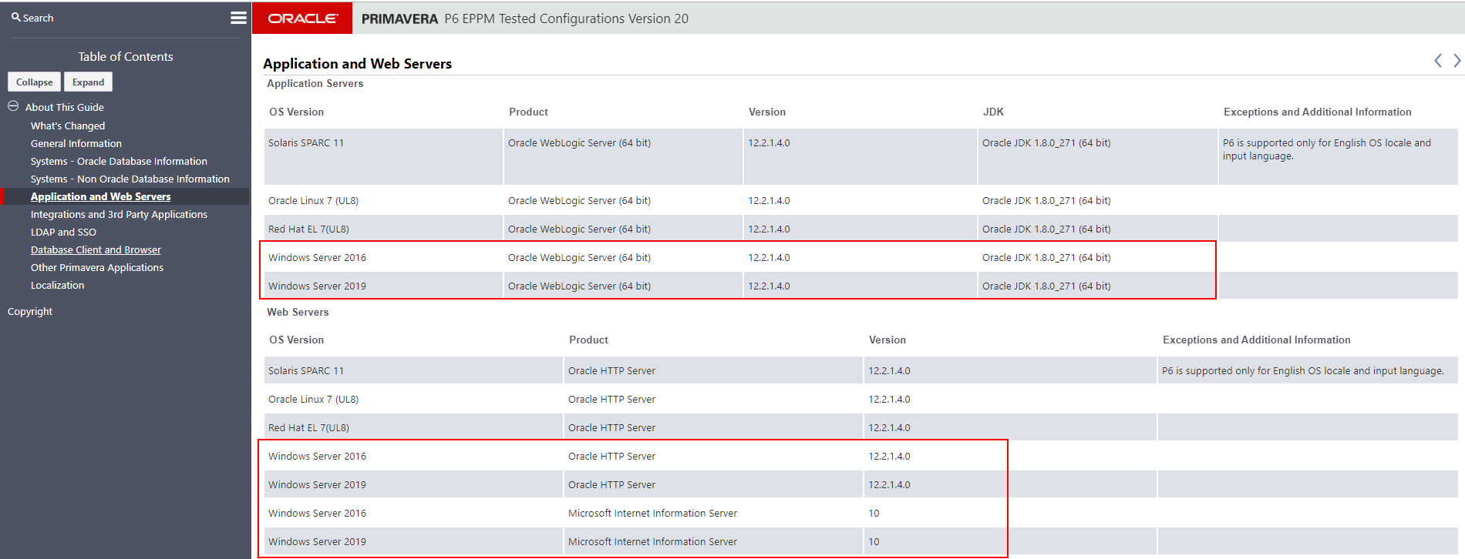Collapse the About This Guide section
Image resolution: width=1465 pixels, height=559 pixels.
pos(13,106)
